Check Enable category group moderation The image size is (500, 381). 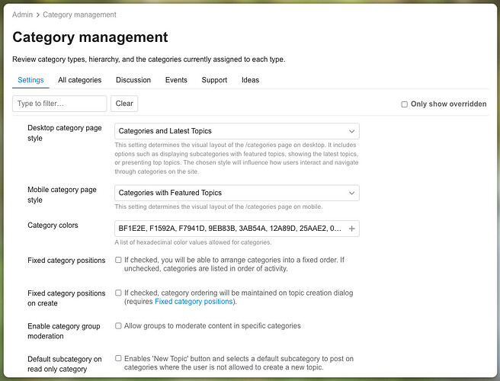point(118,325)
